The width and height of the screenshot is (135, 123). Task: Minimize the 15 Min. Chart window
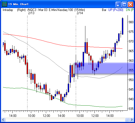pos(118,4)
